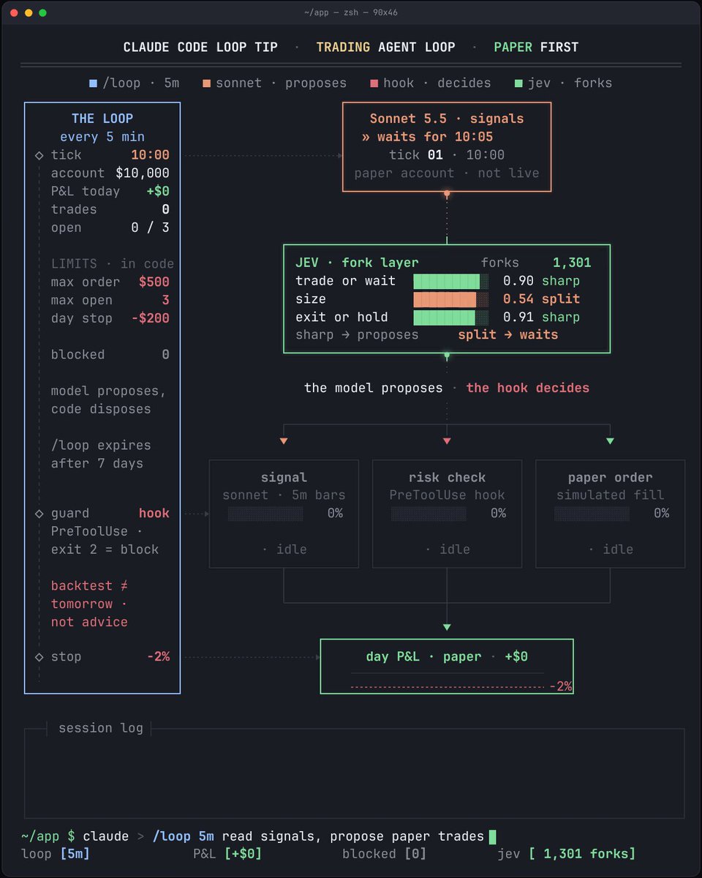The height and width of the screenshot is (878, 702).
Task: Click the diamond marker beside "stop"
Action: click(39, 657)
